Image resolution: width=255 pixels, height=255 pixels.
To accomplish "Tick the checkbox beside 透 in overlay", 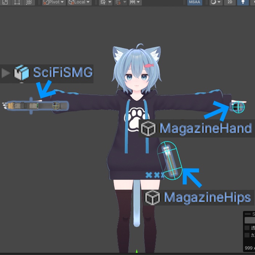I will pyautogui.click(x=247, y=228).
